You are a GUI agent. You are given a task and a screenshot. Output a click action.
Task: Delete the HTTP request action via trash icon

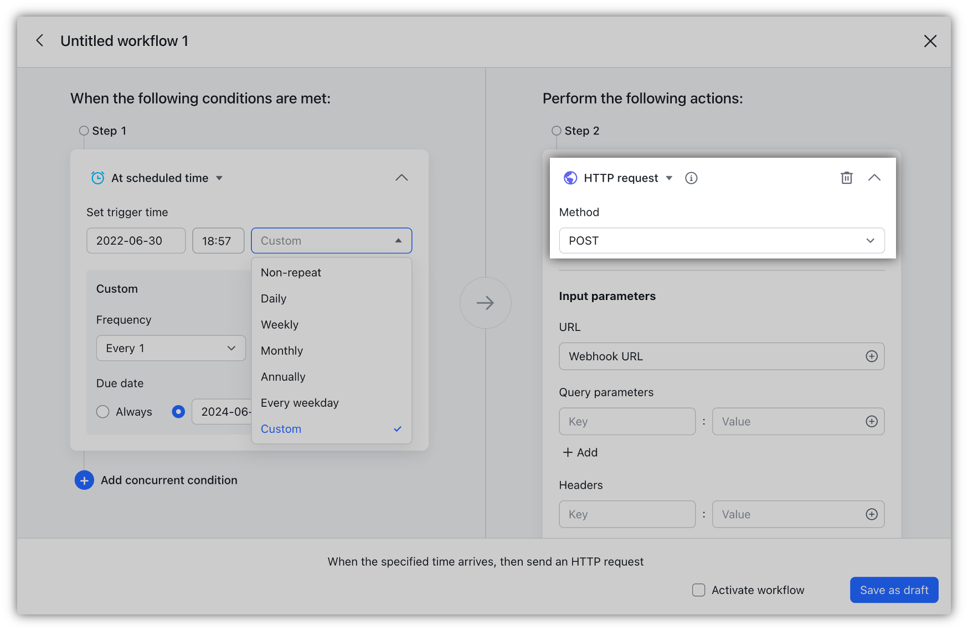click(846, 178)
